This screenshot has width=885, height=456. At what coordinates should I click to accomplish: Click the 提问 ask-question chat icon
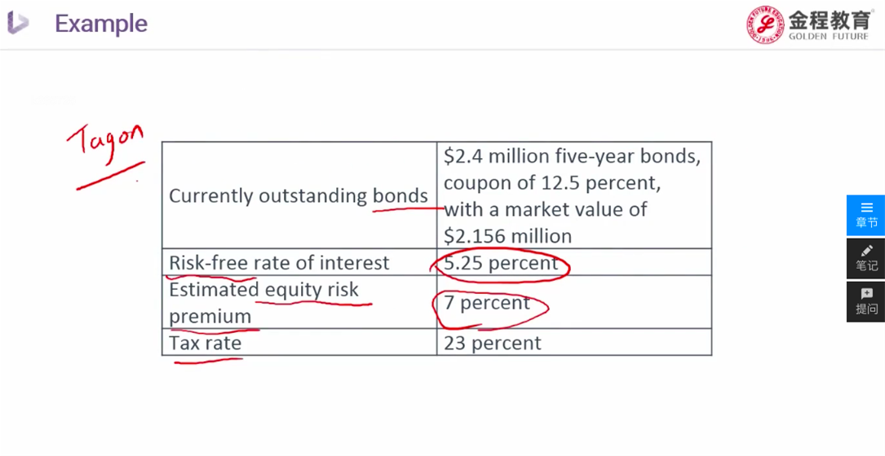pyautogui.click(x=865, y=301)
